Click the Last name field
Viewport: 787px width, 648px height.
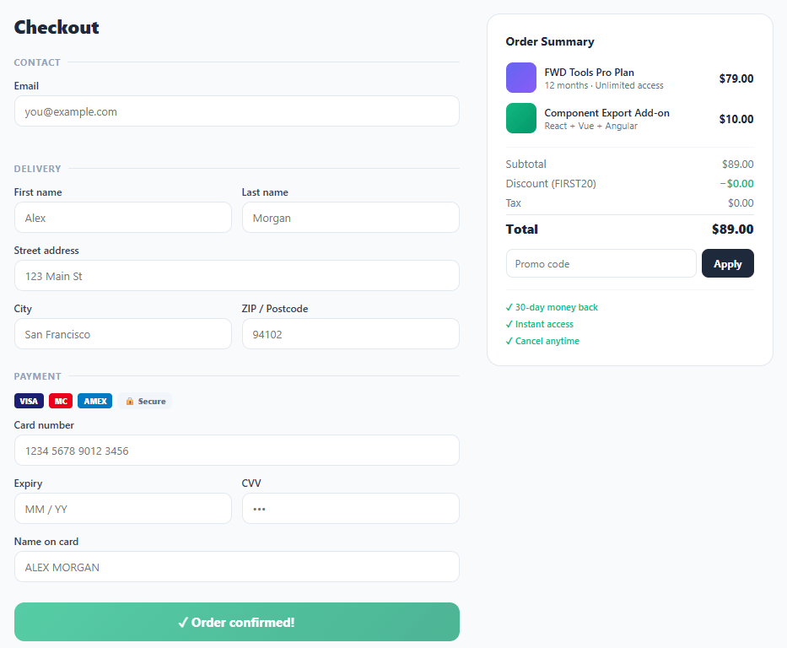(351, 218)
